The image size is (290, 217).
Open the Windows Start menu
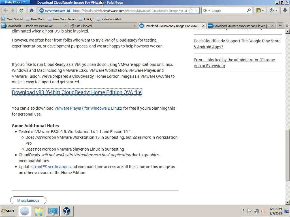8,211
